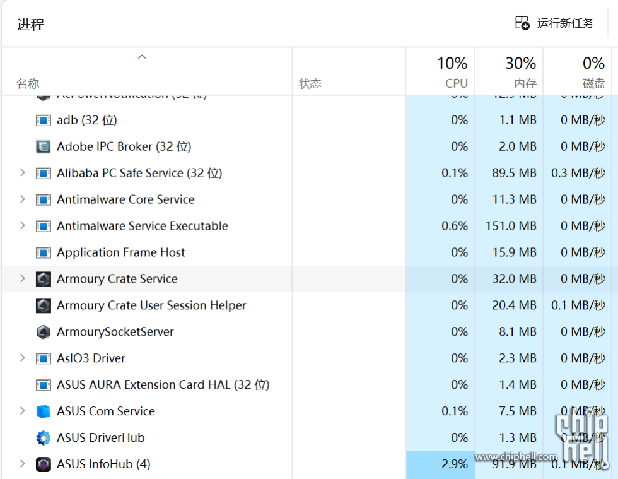Click the sort arrow above 名称 column
This screenshot has width=618, height=479.
[142, 57]
